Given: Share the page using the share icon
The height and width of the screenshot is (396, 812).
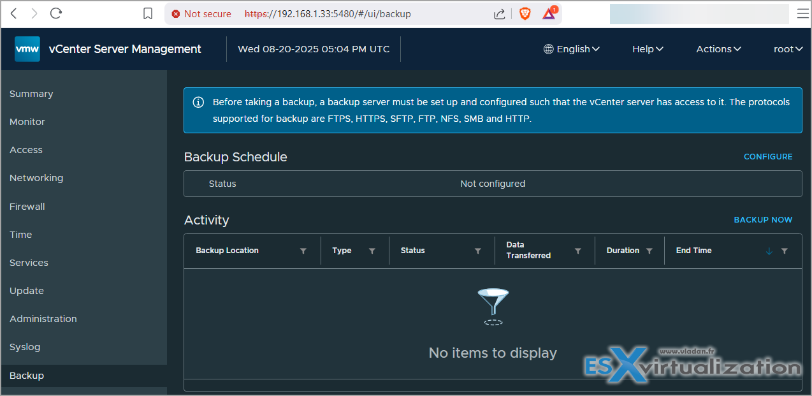Looking at the screenshot, I should 500,13.
